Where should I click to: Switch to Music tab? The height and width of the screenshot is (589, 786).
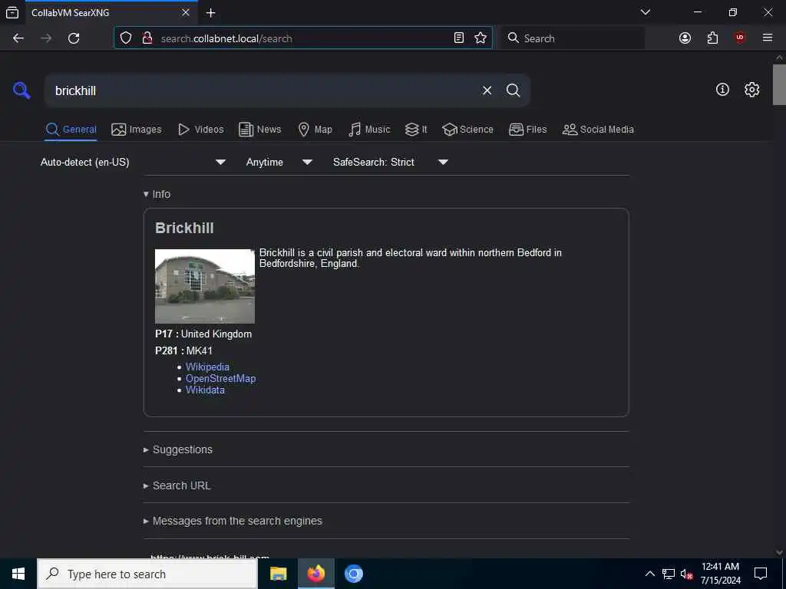click(369, 129)
